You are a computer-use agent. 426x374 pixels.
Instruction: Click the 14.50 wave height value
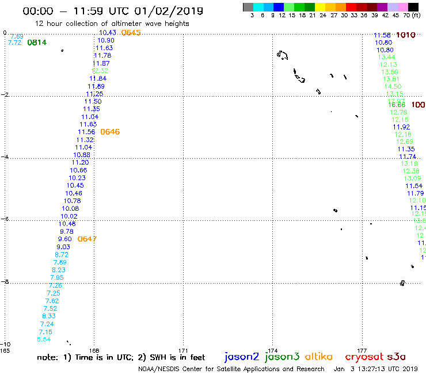coord(393,86)
